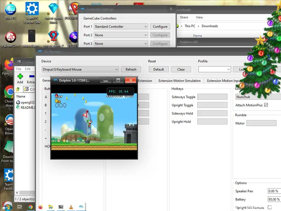The image size is (281, 211).
Task: Switch to the Extension Motion Input tab
Action: (223, 81)
